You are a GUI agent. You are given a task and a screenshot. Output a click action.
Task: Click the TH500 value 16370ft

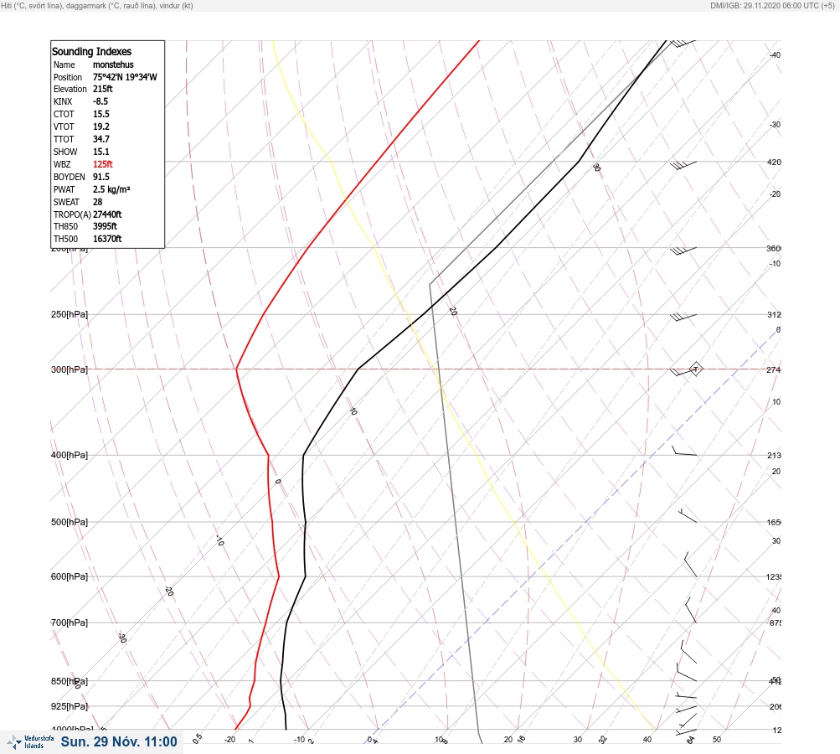point(107,239)
